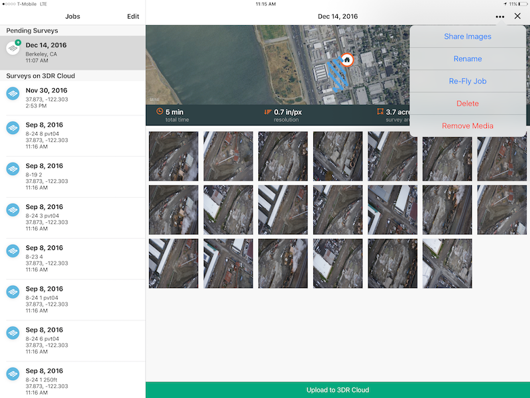Open the fourth thumbnail in the top row

[338, 157]
